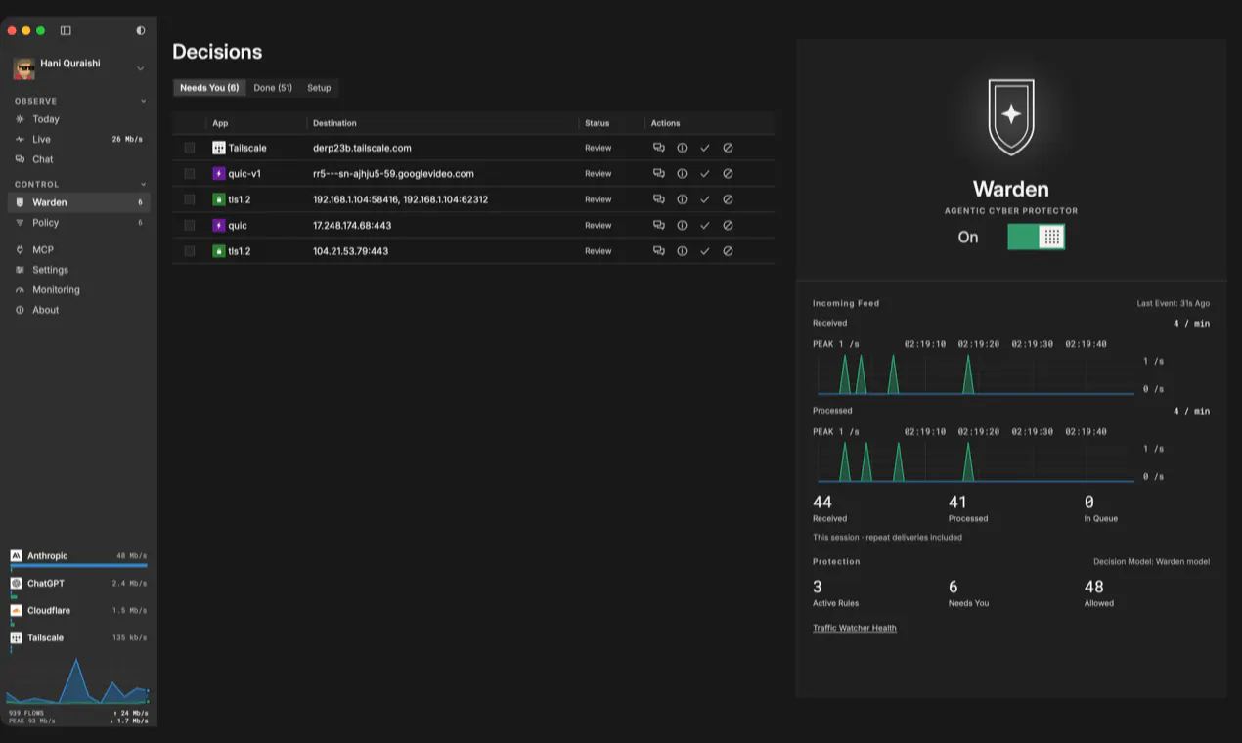Open chat action for the 17.248.174.68:443 row

click(x=659, y=225)
